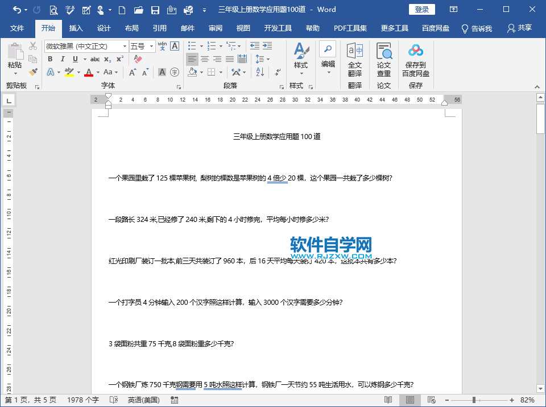Click the 1978个字 word count in status bar
Screen dimensions: 546x407
[x=82, y=400]
